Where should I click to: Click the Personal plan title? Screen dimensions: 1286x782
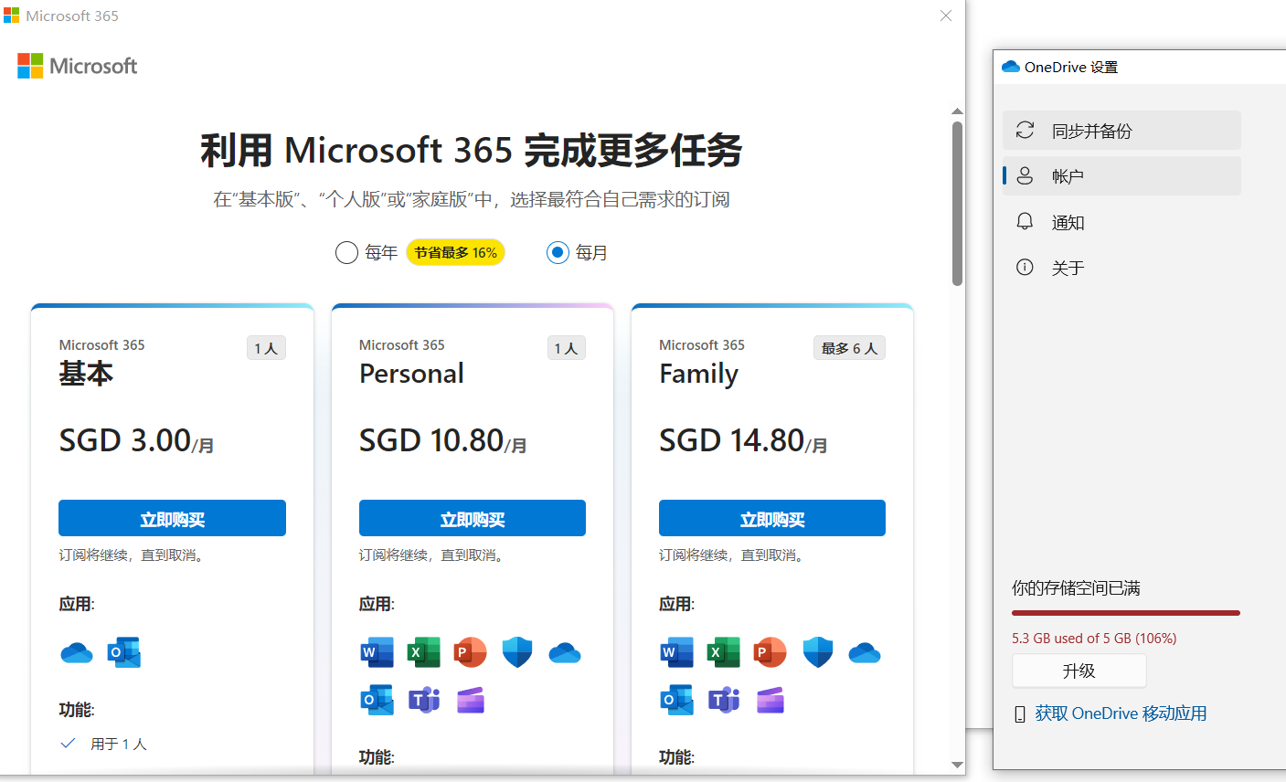[411, 374]
